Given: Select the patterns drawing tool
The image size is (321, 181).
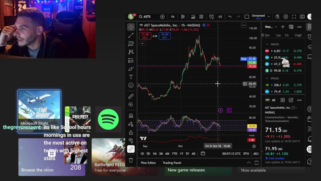Looking at the screenshot, I should coord(131,52).
